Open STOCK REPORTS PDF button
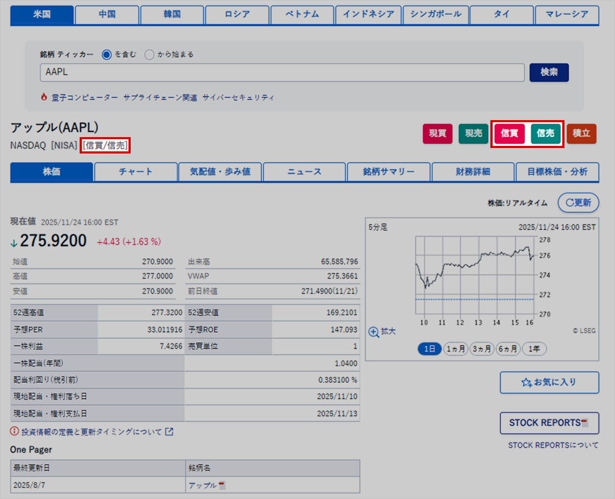The width and height of the screenshot is (615, 499). click(x=549, y=423)
